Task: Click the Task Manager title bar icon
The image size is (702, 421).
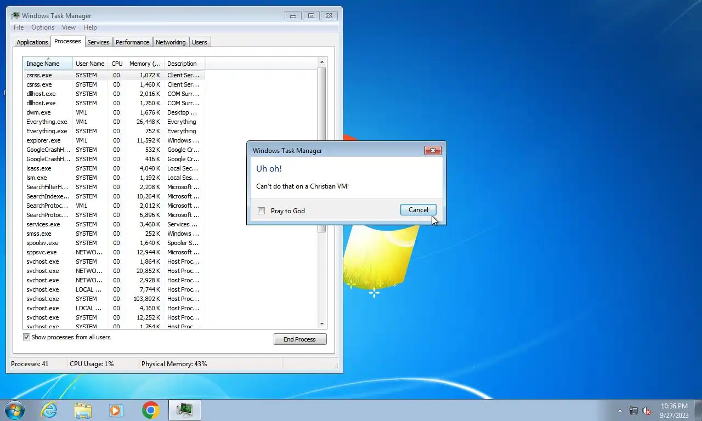Action: click(15, 15)
